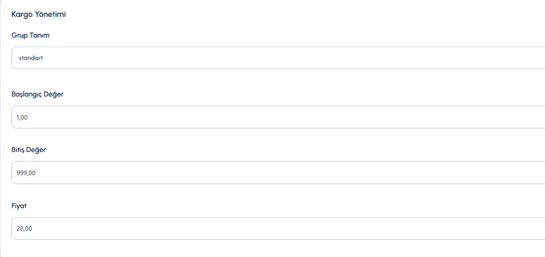Click the 20,00 price value
The image size is (545, 257).
[x=24, y=228]
